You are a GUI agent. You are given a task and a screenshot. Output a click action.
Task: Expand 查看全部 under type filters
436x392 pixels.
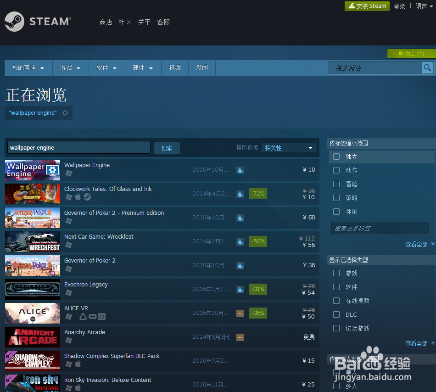[x=419, y=344]
